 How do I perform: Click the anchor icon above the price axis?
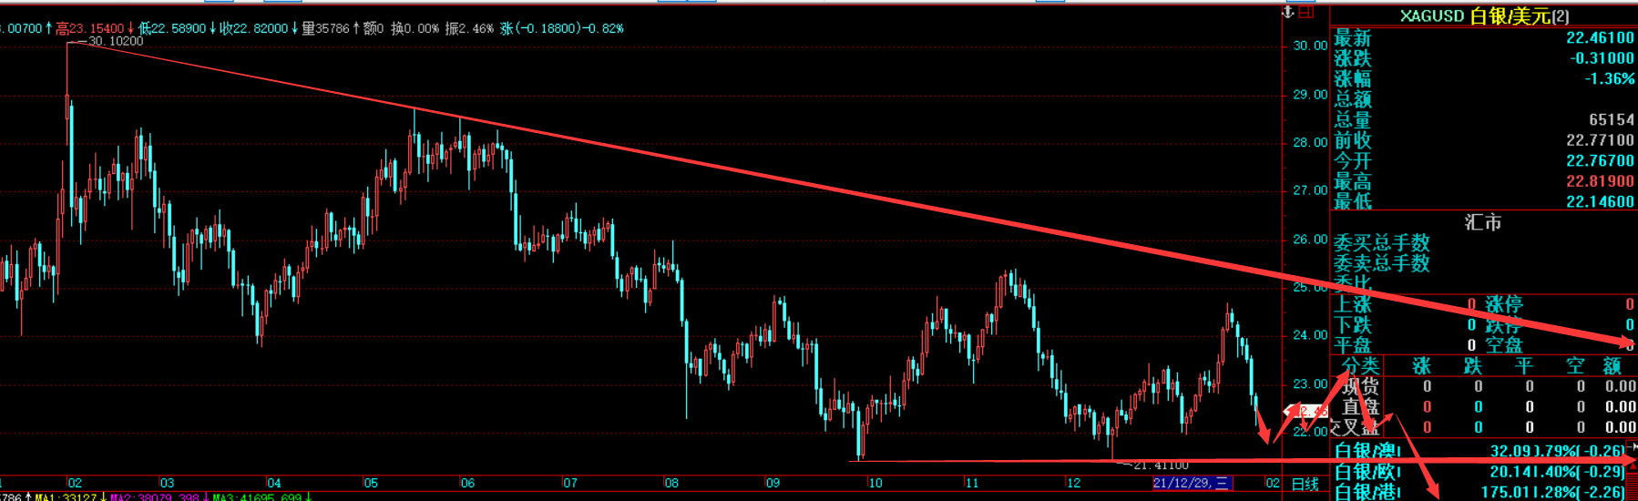[x=1288, y=12]
